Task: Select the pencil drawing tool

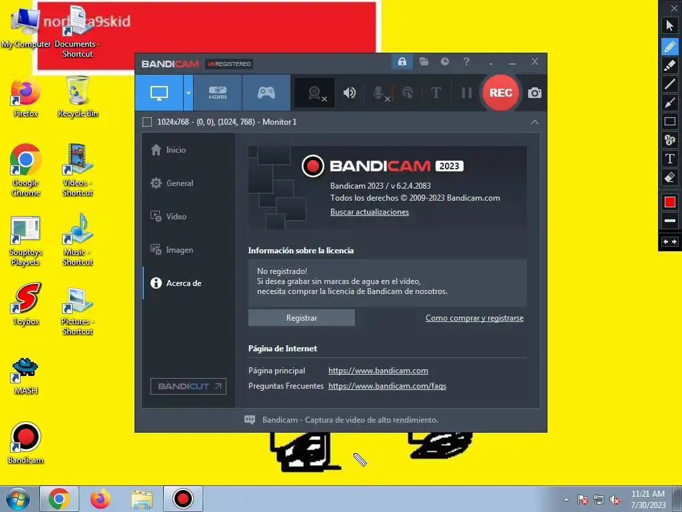Action: pyautogui.click(x=670, y=47)
